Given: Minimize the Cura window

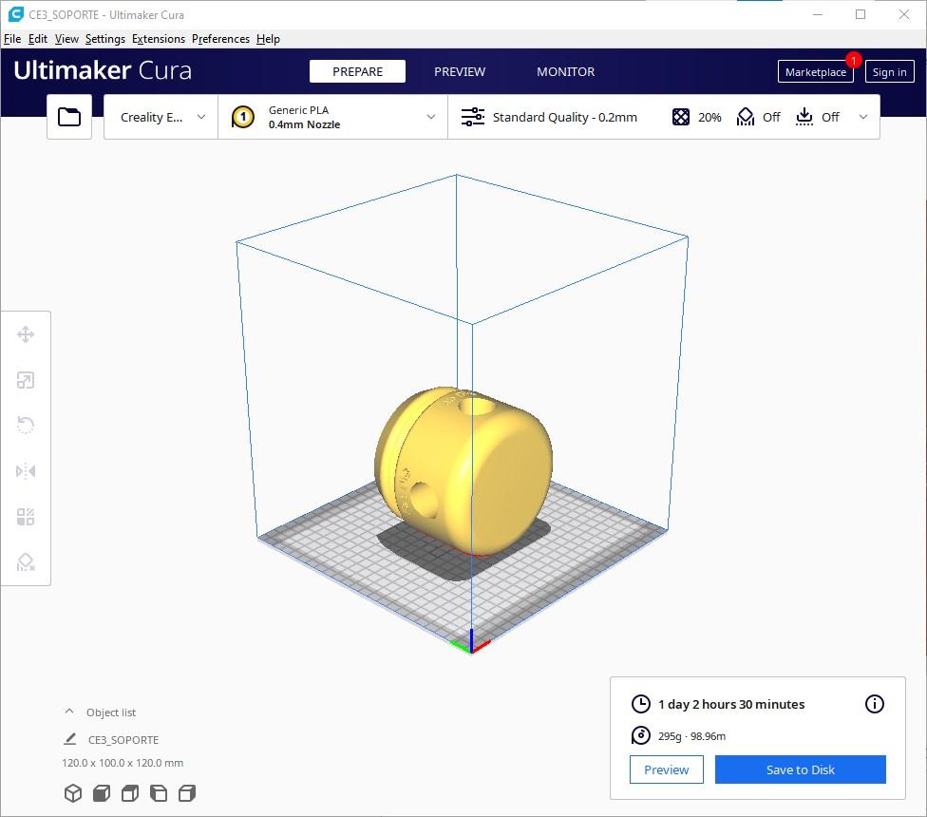Looking at the screenshot, I should (x=818, y=14).
